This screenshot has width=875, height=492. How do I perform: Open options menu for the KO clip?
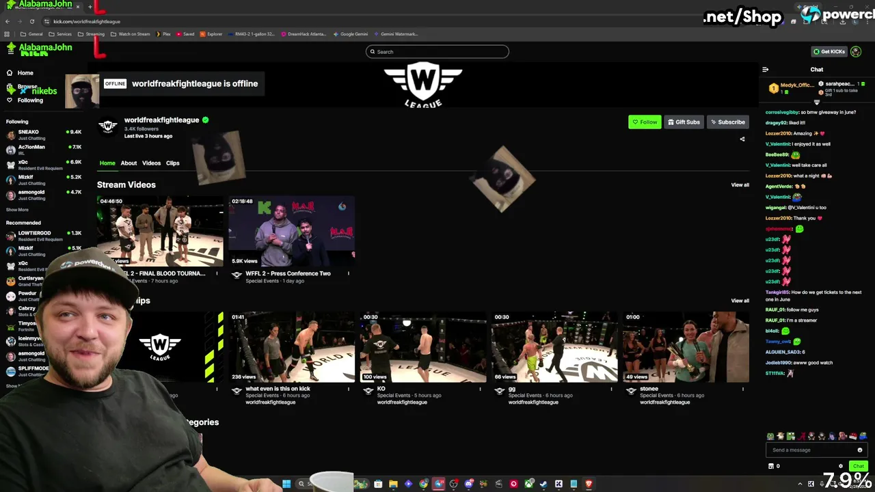point(480,389)
